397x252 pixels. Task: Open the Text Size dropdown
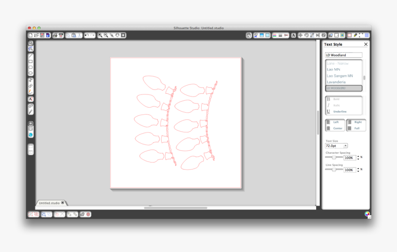[345, 146]
